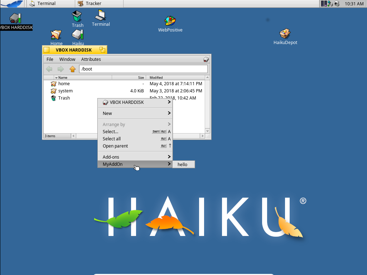
Task: Click the 3 items status text
Action: [50, 136]
